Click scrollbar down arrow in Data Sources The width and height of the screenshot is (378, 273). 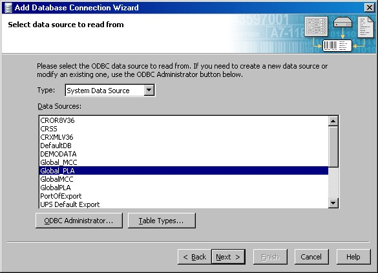(333, 203)
